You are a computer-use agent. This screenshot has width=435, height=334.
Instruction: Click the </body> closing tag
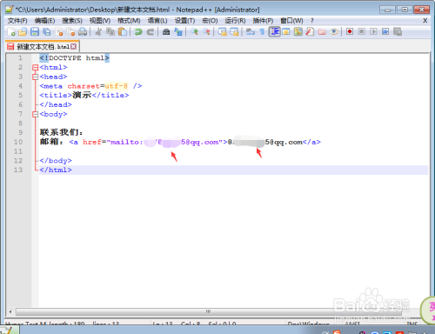(56, 161)
